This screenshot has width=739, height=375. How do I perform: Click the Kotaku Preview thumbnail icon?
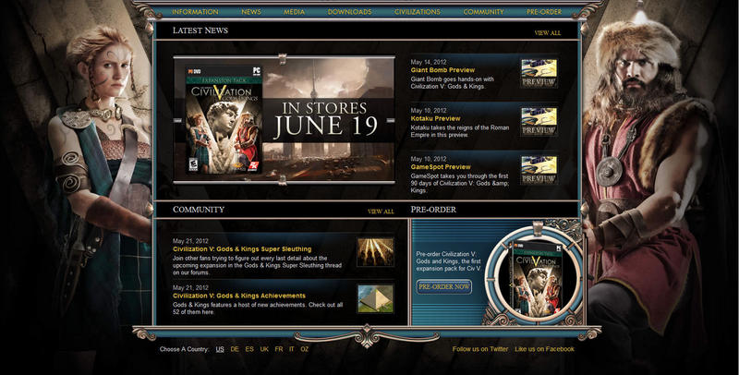tap(539, 122)
